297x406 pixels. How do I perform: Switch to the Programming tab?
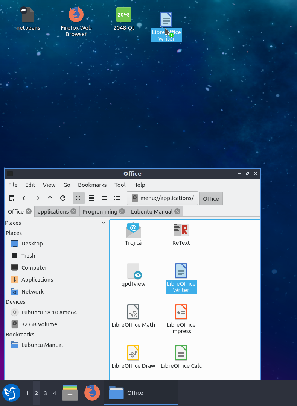pos(100,212)
